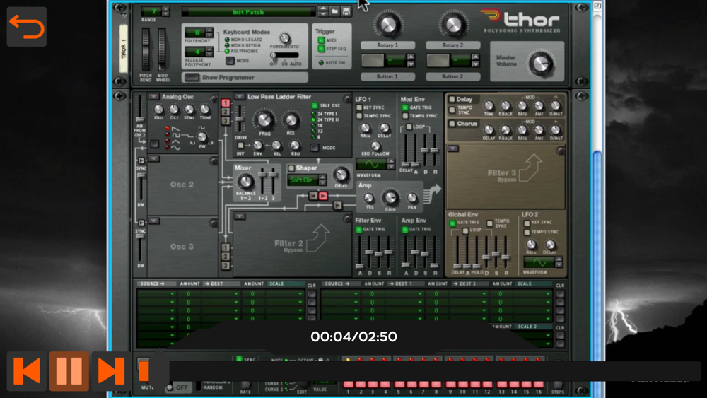This screenshot has height=398, width=707.
Task: Click the orange back arrow button
Action: click(x=27, y=27)
